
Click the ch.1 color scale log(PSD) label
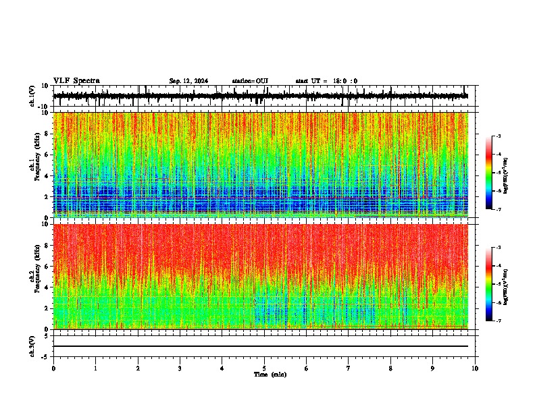click(506, 176)
